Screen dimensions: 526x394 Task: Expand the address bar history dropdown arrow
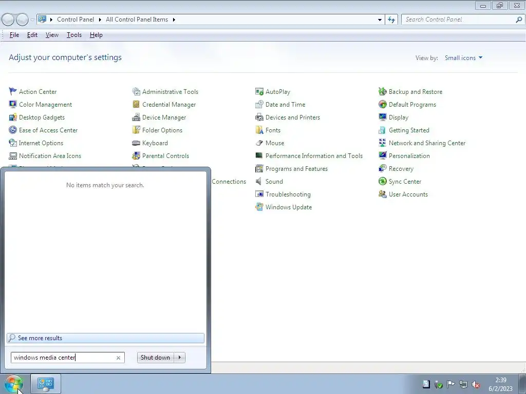380,20
